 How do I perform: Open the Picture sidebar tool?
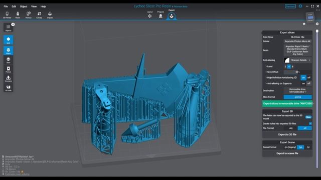8,69
